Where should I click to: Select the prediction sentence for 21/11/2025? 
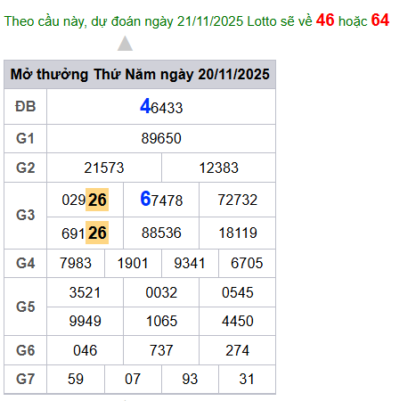[197, 20]
